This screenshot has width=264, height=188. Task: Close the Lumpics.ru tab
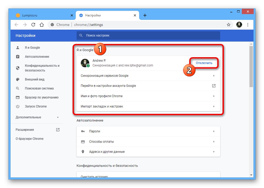[72, 15]
